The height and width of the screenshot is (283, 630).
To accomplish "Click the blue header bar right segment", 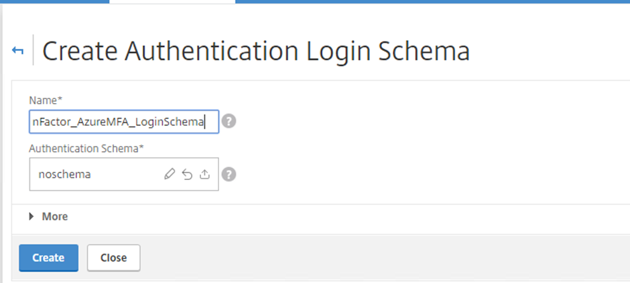I will coord(433,1).
